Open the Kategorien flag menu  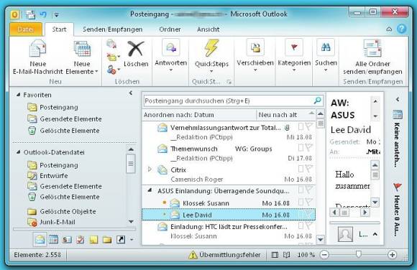[294, 55]
